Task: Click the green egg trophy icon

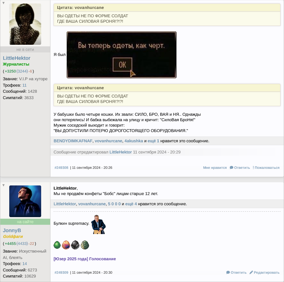Action: (57, 245)
